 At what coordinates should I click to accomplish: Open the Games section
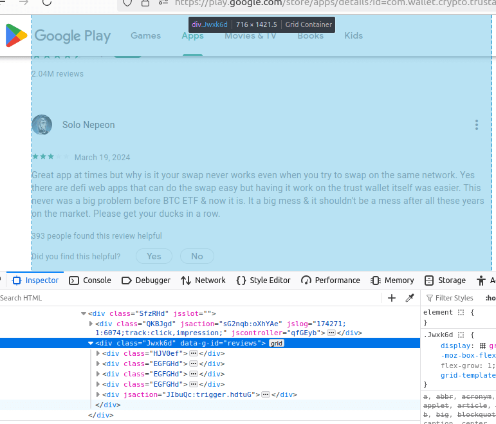pos(145,35)
